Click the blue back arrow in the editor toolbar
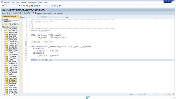 [3, 13]
